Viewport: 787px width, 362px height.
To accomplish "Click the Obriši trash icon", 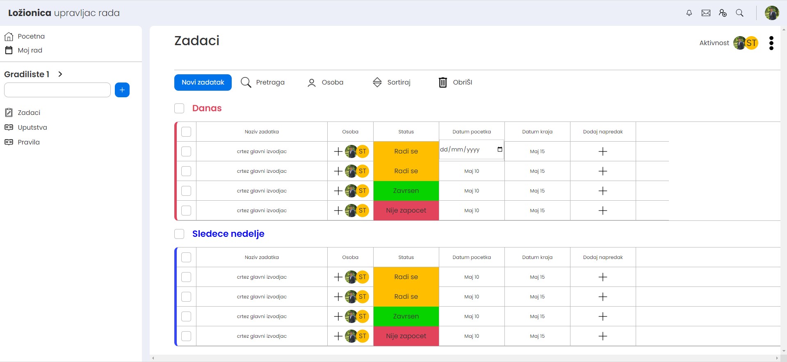I will pos(443,82).
